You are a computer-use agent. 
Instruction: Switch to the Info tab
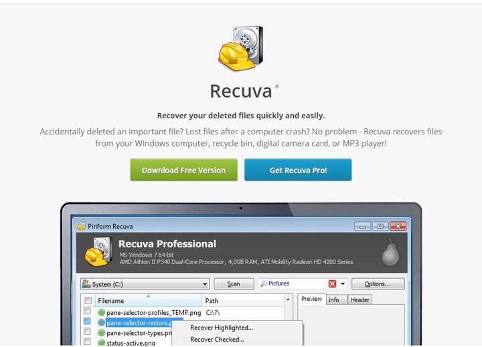click(x=333, y=300)
